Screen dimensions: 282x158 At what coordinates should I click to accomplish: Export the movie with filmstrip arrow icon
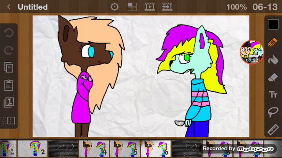coord(167,7)
